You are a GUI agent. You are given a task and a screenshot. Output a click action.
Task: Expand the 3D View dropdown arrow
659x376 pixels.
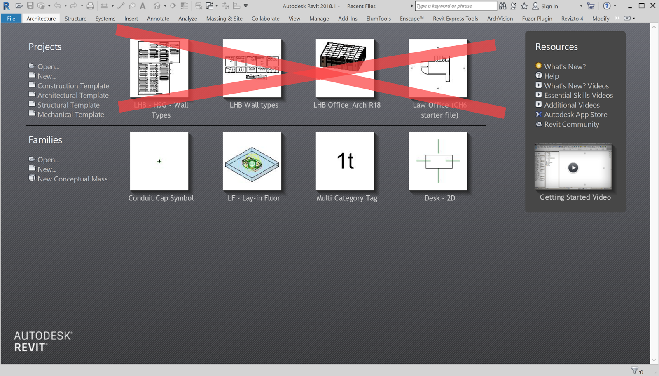(165, 6)
